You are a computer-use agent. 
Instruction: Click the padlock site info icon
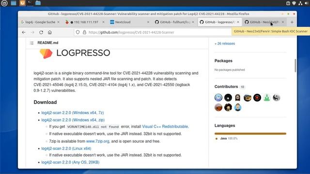tap(84, 32)
